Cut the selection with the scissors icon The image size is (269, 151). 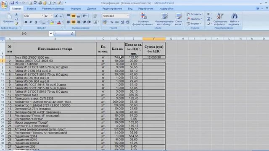[x=16, y=15]
